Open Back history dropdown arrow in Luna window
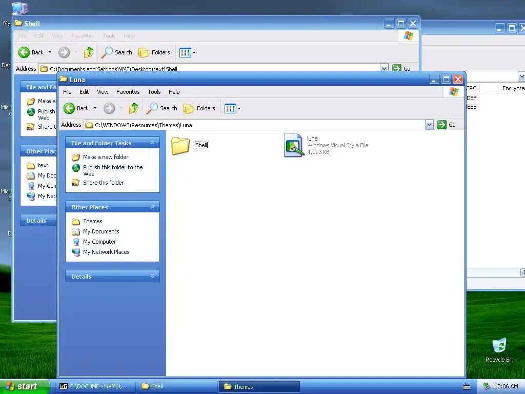 click(95, 108)
